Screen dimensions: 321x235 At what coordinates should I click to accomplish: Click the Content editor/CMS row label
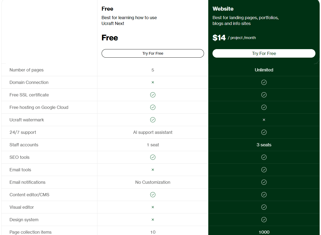29,195
